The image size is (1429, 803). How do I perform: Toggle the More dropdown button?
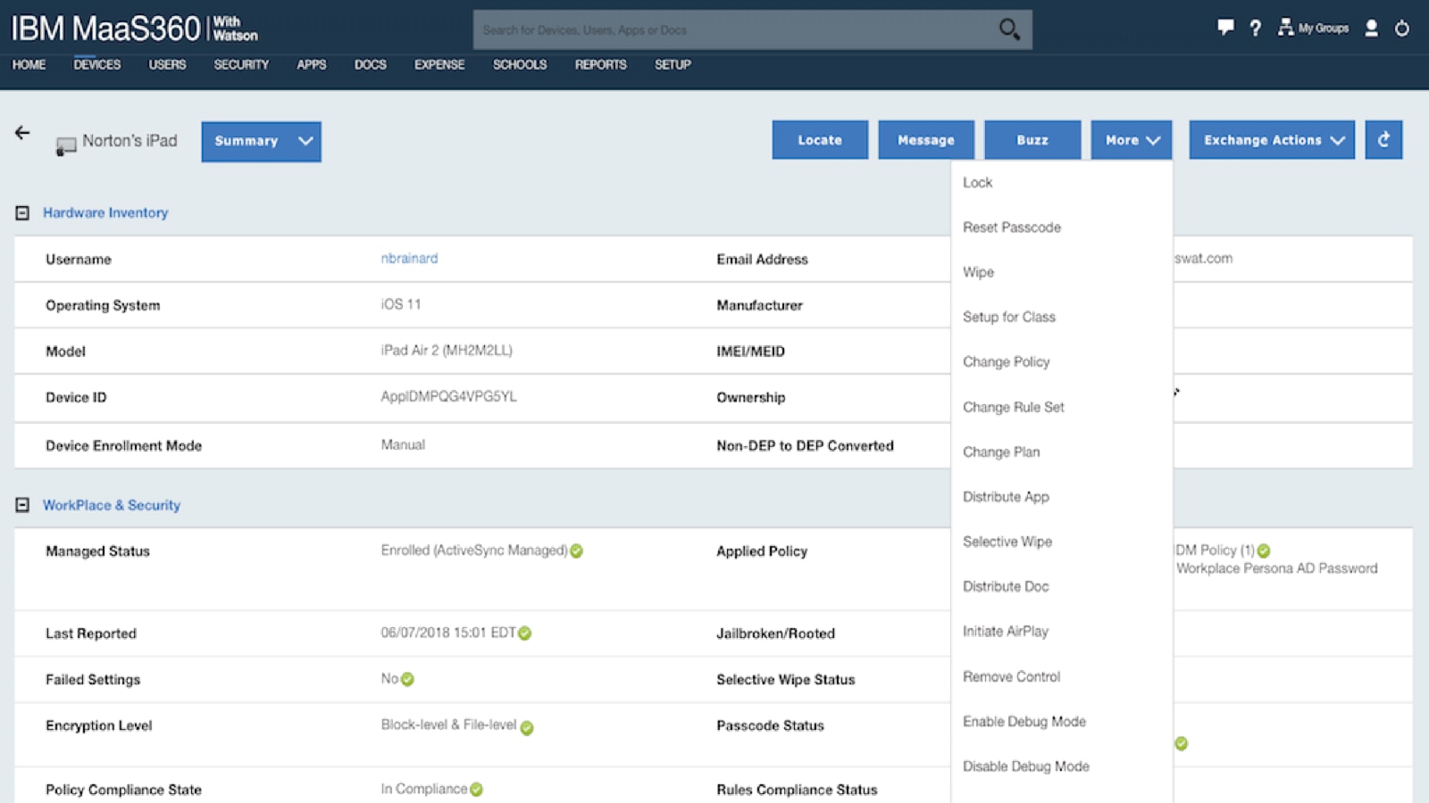tap(1132, 140)
